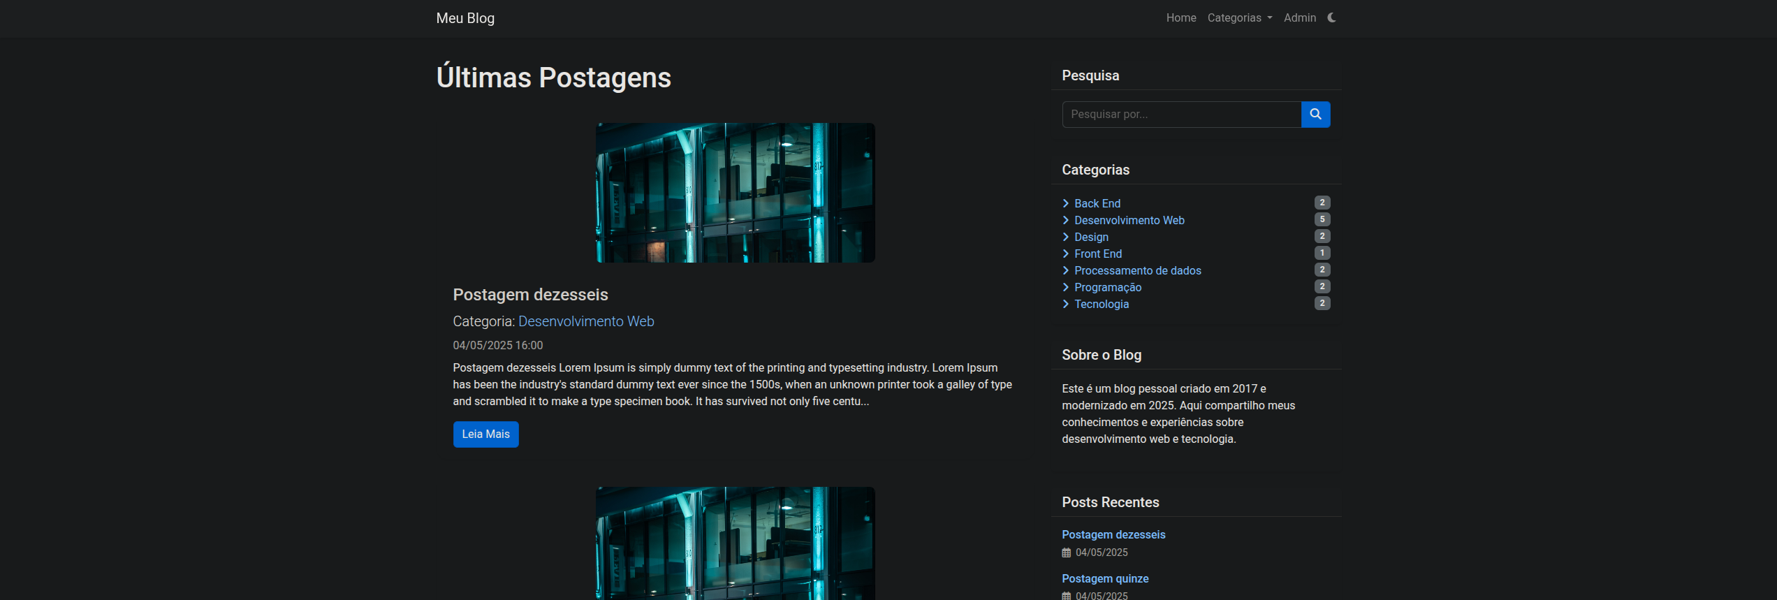Click Desenvolvimento Web link after Categoria label
This screenshot has width=1777, height=600.
[585, 321]
